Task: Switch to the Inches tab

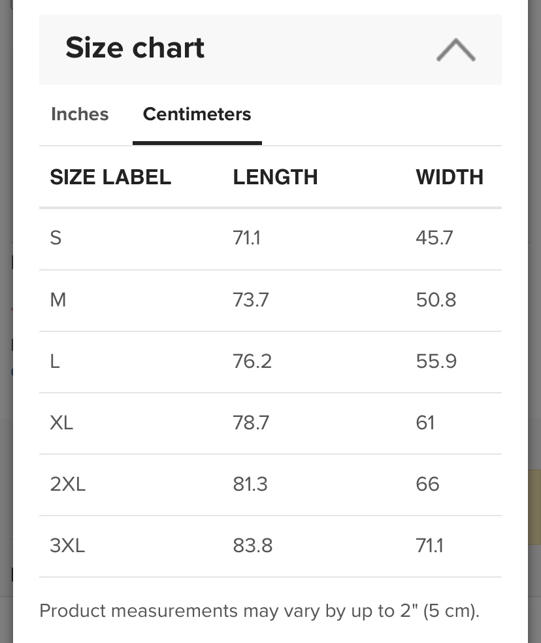Action: 80,114
